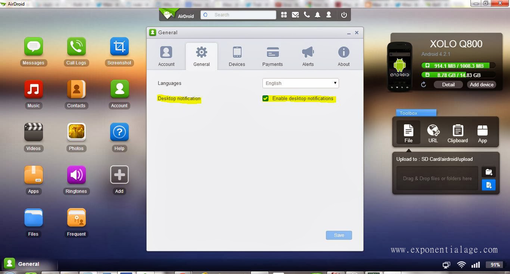Click the drag & drop upload area
Screen dimensions: 510x274
(437, 178)
